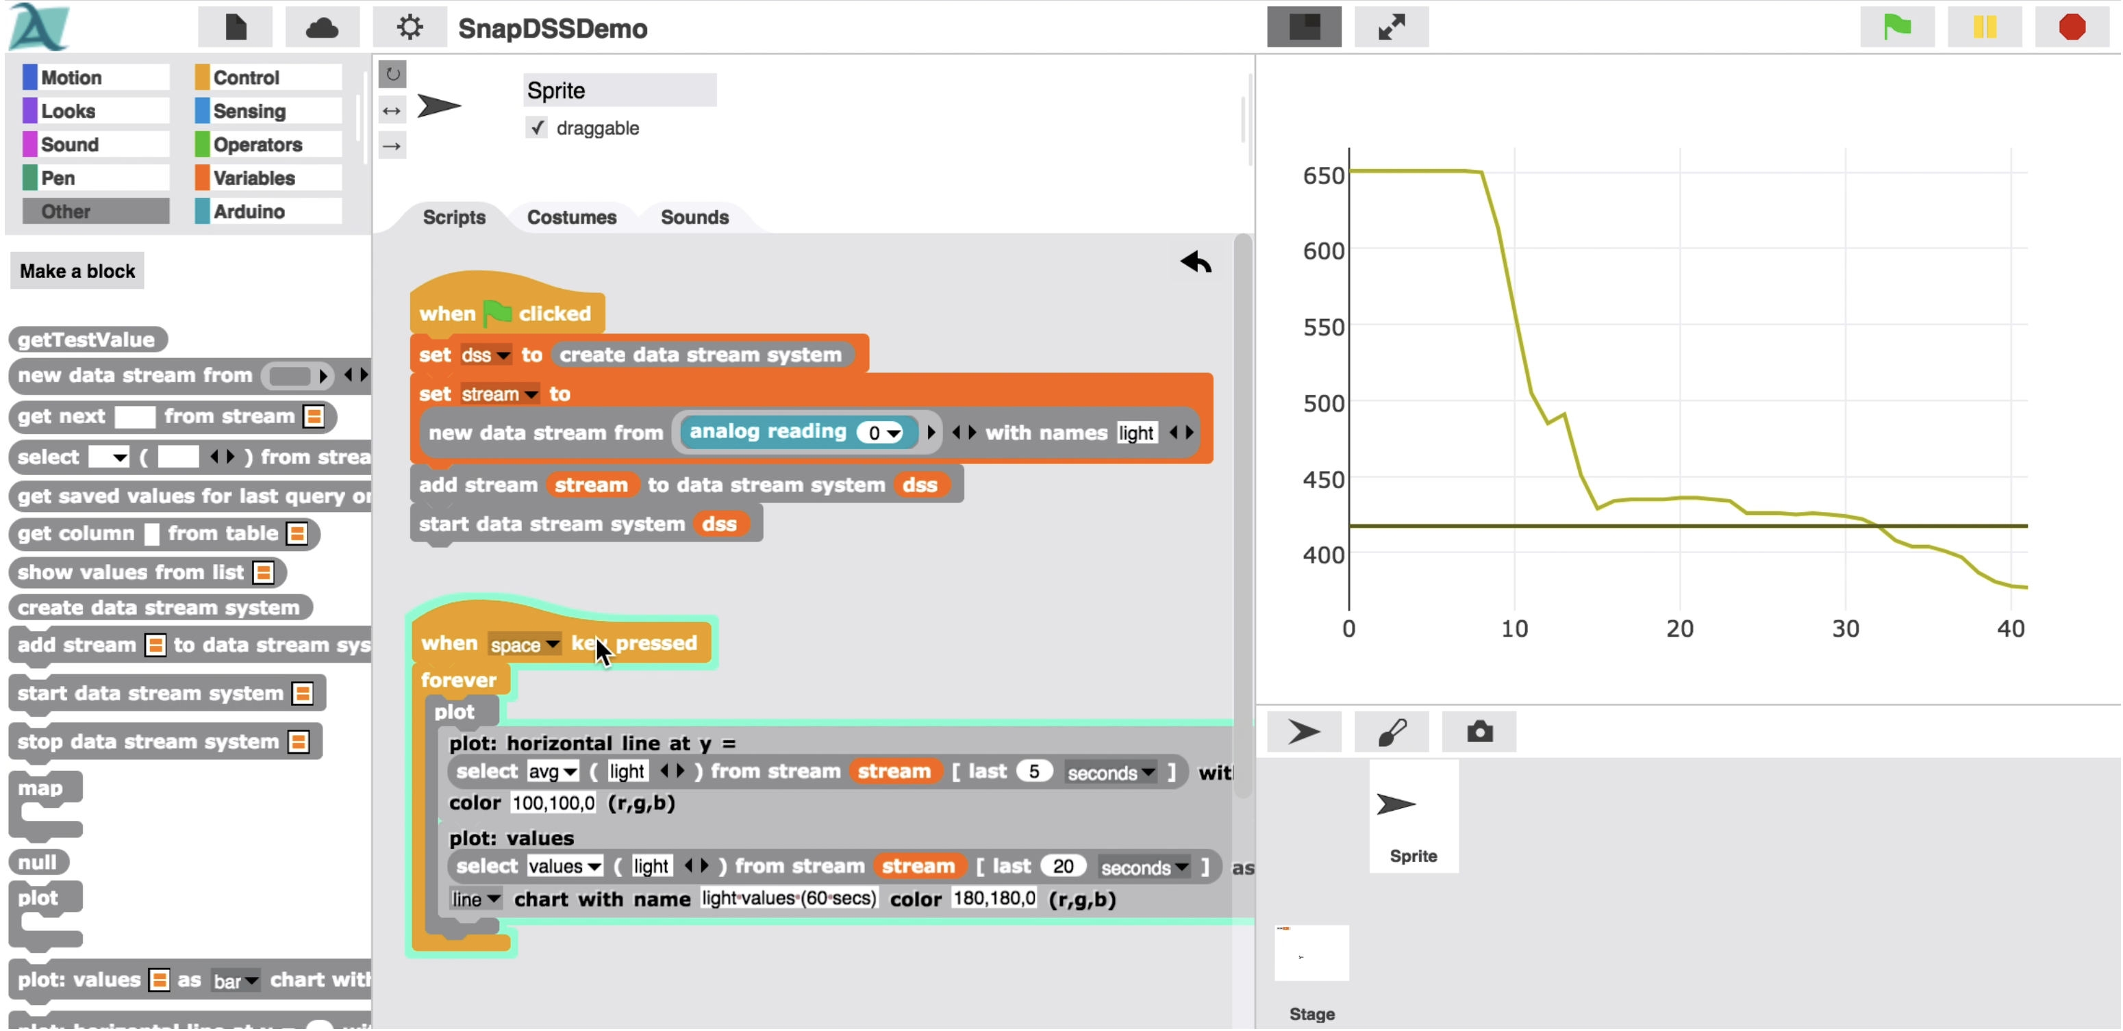
Task: Open the cloud menu icon
Action: click(321, 28)
